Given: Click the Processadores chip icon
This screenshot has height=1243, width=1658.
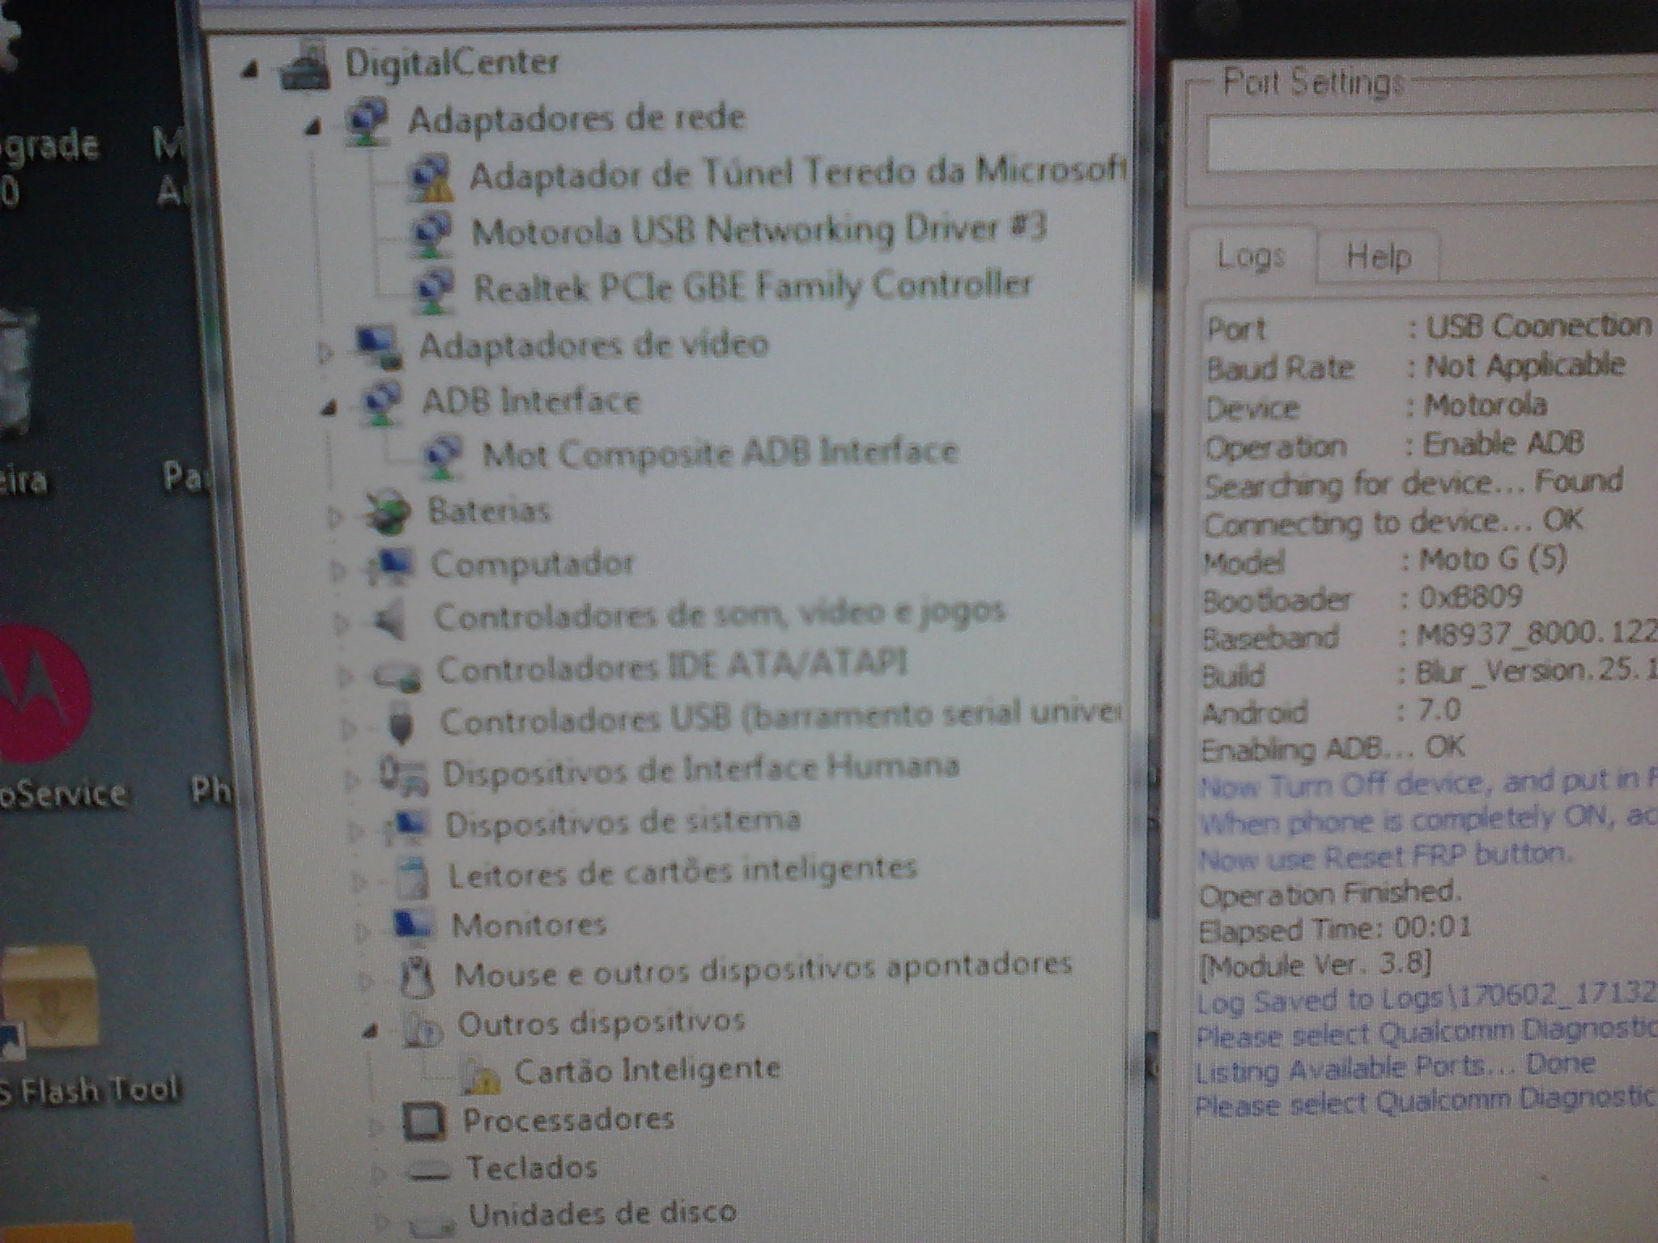Looking at the screenshot, I should point(425,1121).
